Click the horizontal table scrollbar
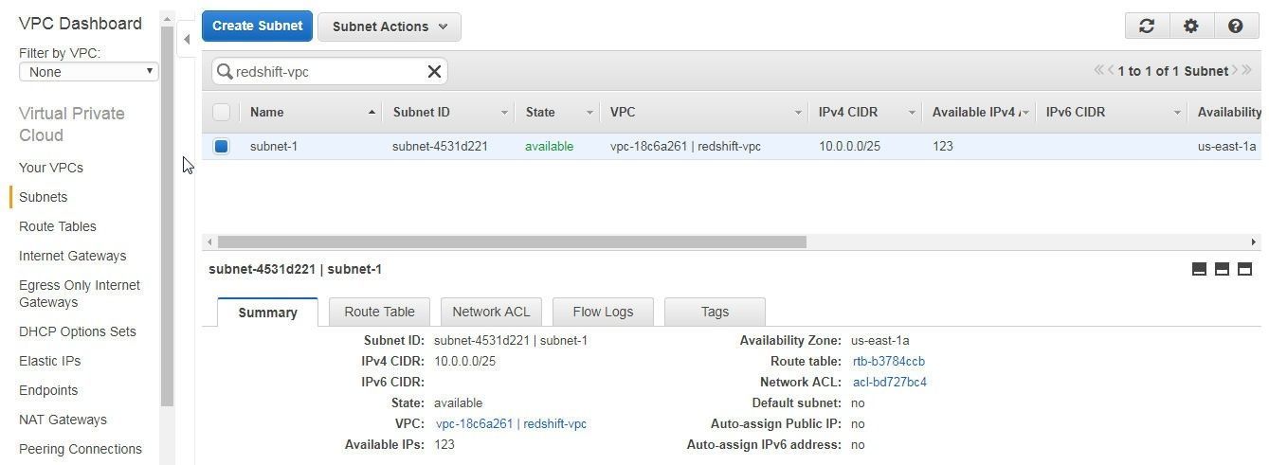 tap(512, 241)
